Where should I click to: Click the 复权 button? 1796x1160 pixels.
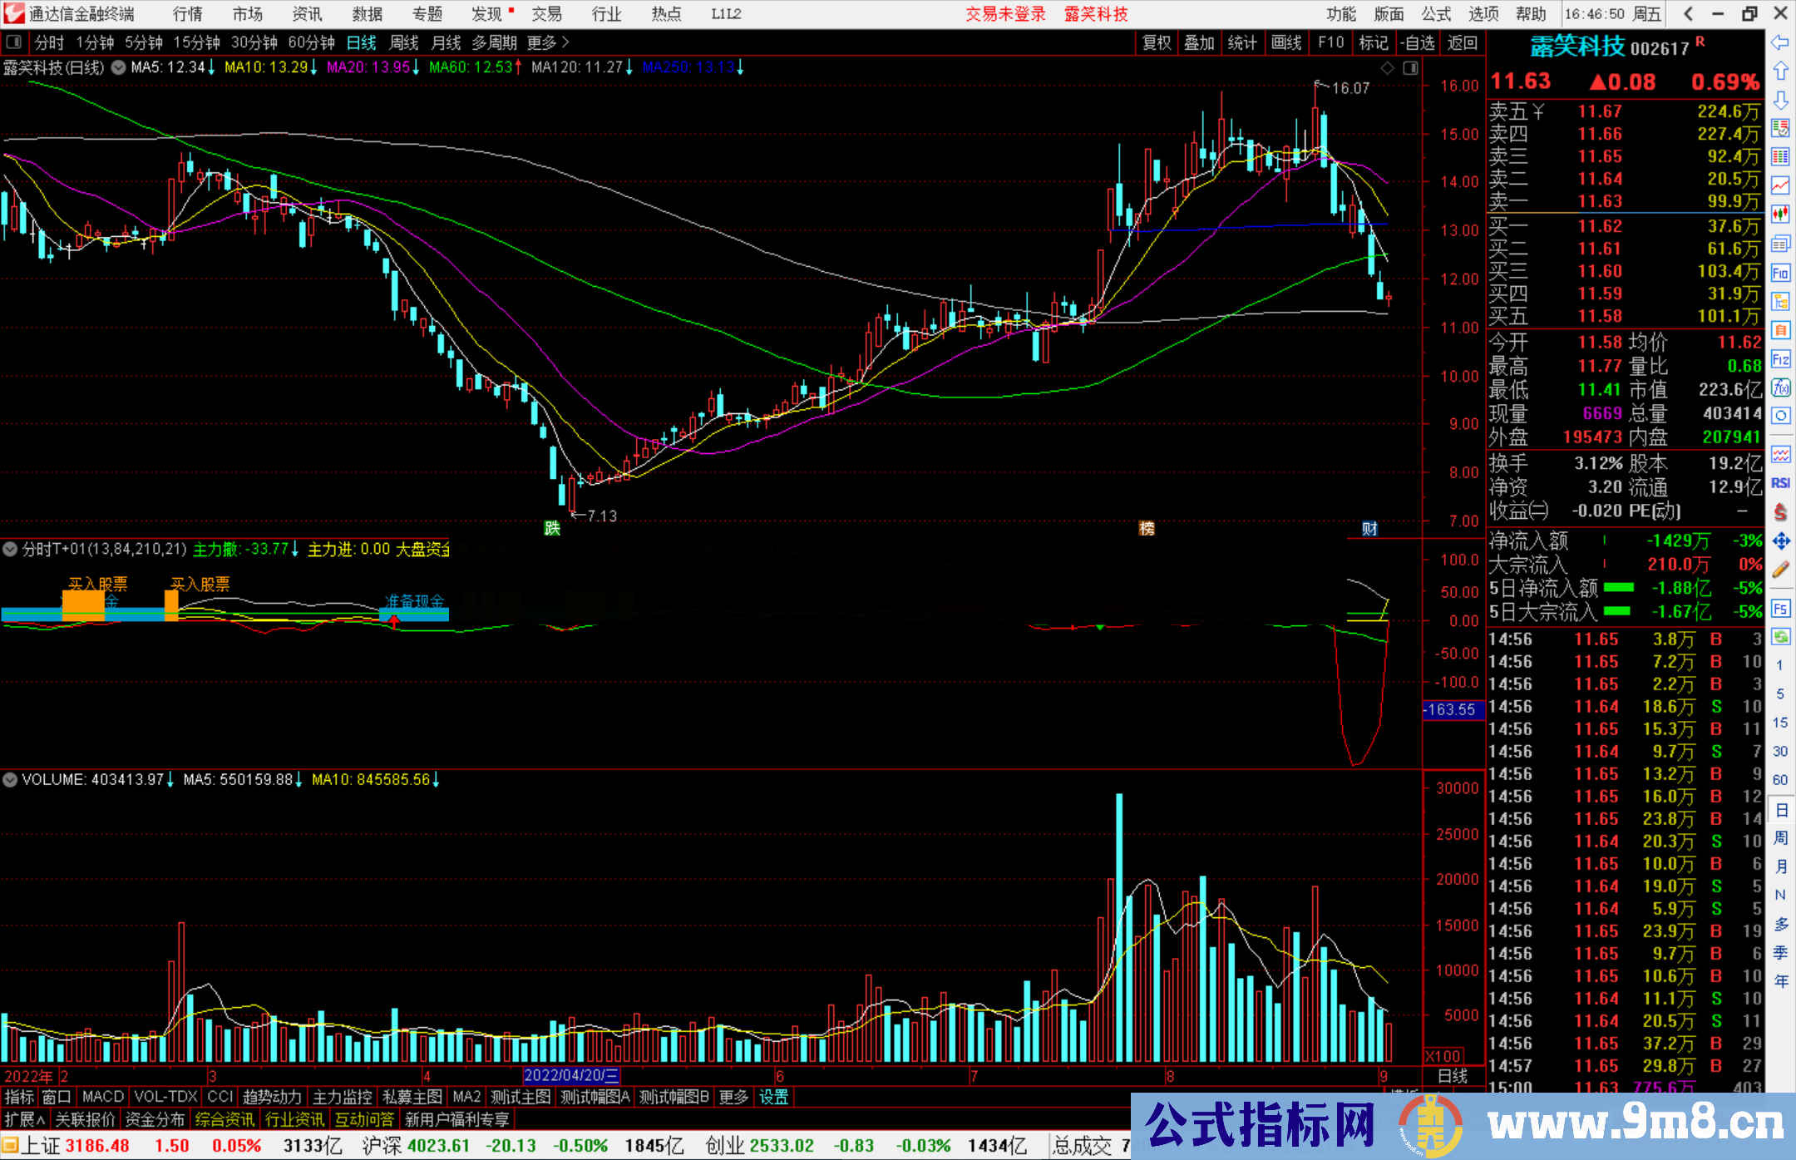pos(1157,42)
